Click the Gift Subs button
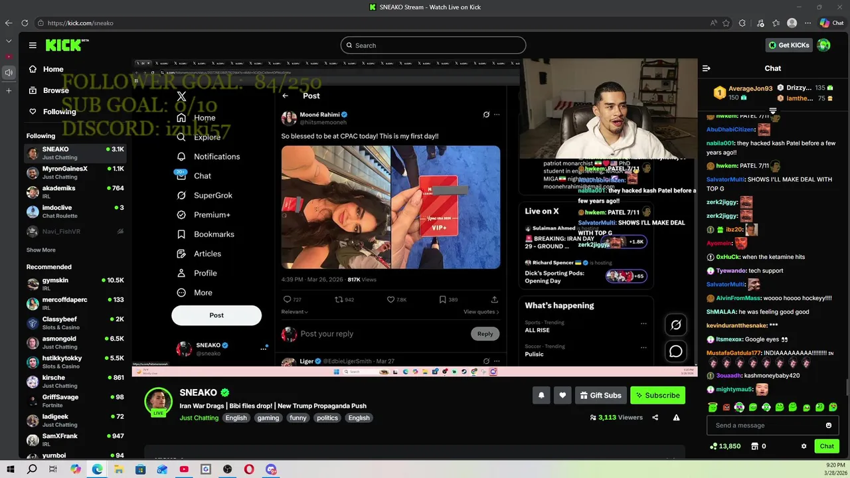This screenshot has height=478, width=850. coord(600,395)
